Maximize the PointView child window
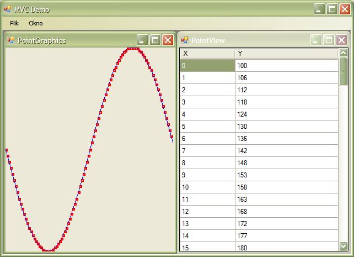 point(329,40)
